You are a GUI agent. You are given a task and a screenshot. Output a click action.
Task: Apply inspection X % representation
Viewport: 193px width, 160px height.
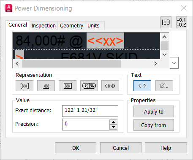pyautogui.click(x=89, y=86)
